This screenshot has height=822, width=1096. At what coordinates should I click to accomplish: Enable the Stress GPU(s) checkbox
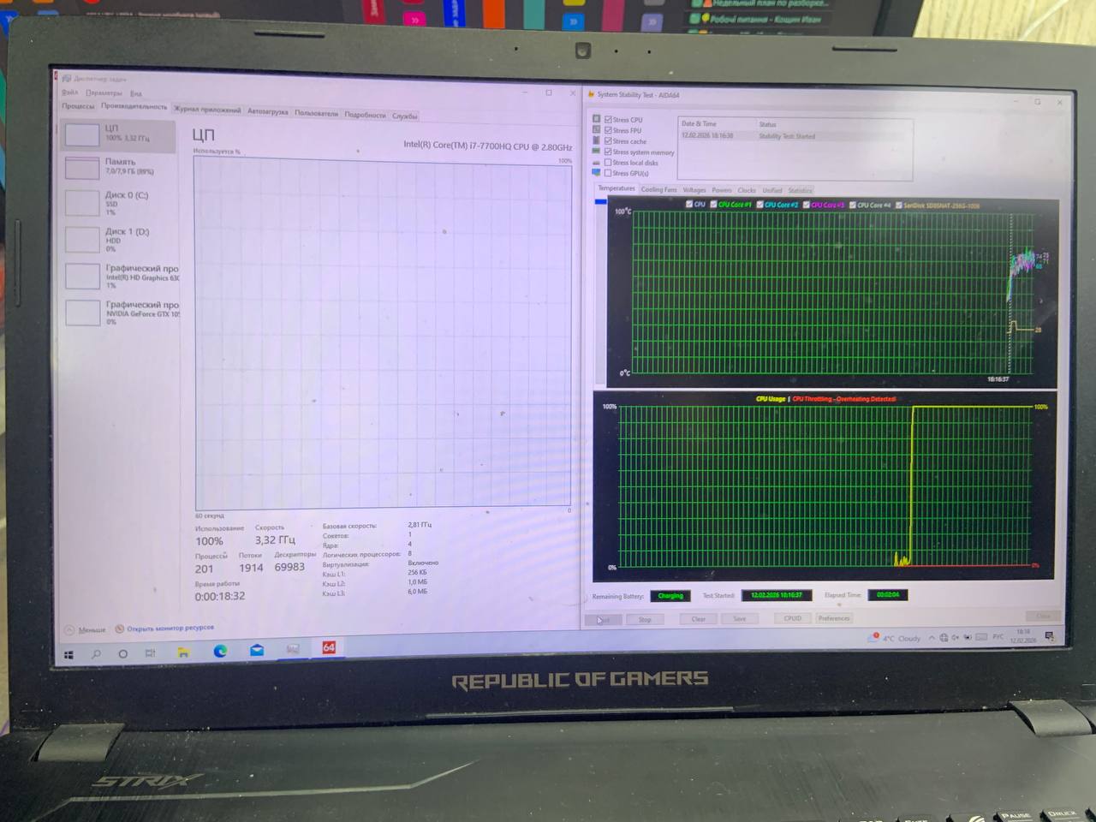tap(608, 173)
